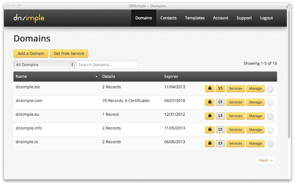Click the gear icon in dnsimple.com row

point(270,102)
